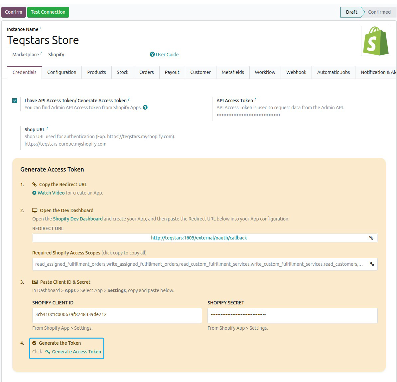The width and height of the screenshot is (397, 382).
Task: Click 'SHOPIFY SECRET' label
Action: 226,303
